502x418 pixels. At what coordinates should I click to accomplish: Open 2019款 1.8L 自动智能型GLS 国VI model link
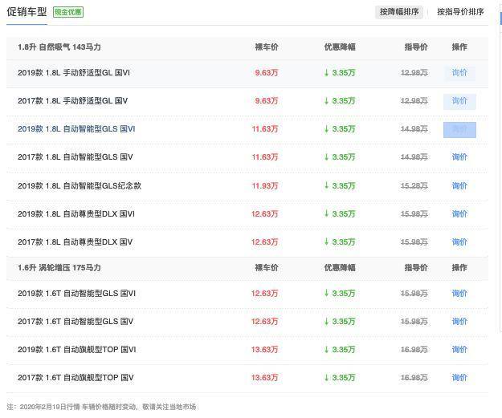coord(76,129)
